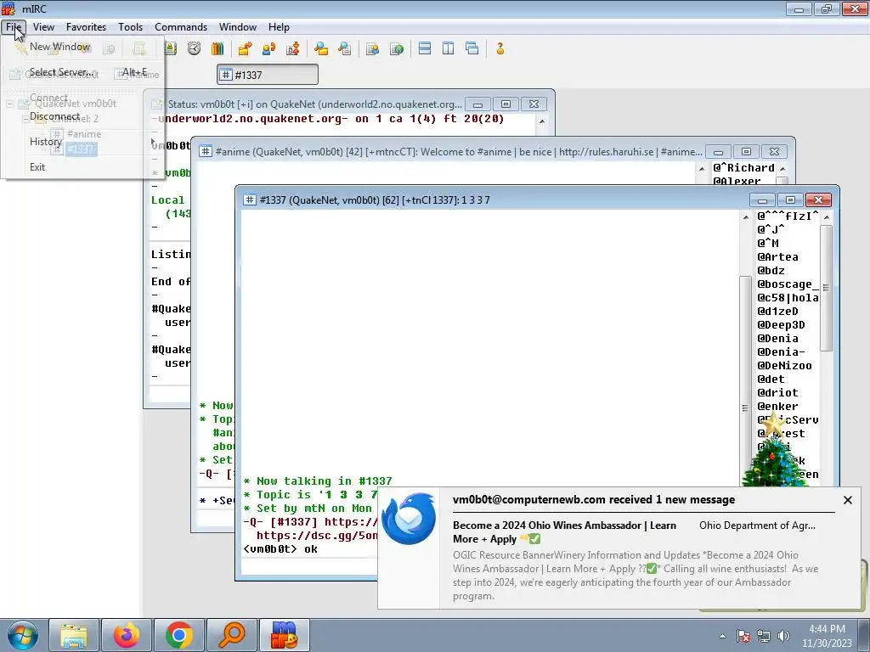Open the Timer clock toolbar icon
This screenshot has width=870, height=652.
coord(194,48)
